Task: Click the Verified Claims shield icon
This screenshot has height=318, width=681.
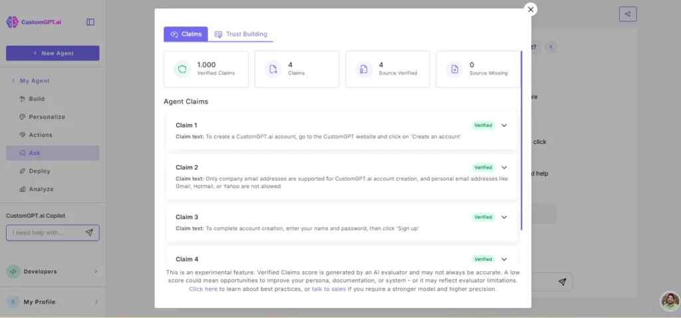Action: tap(182, 69)
